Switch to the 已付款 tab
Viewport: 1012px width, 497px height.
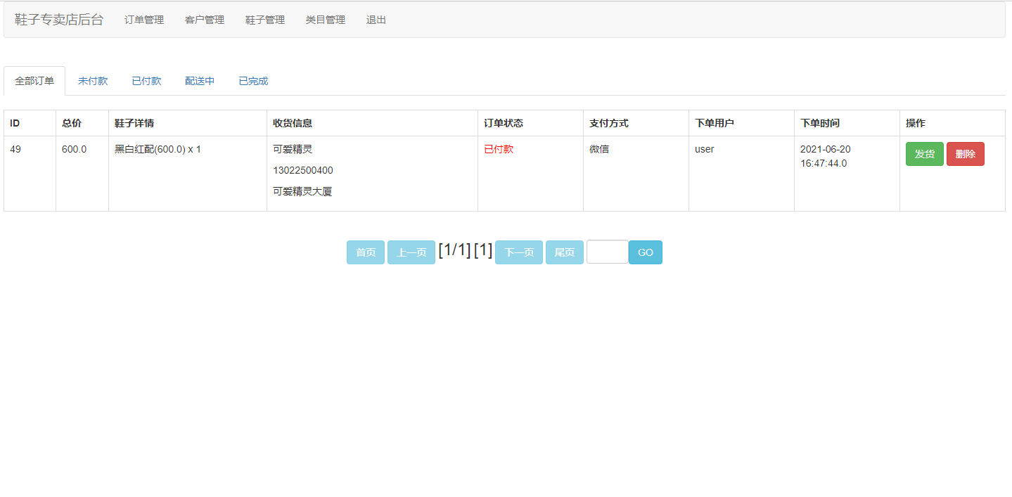[146, 81]
